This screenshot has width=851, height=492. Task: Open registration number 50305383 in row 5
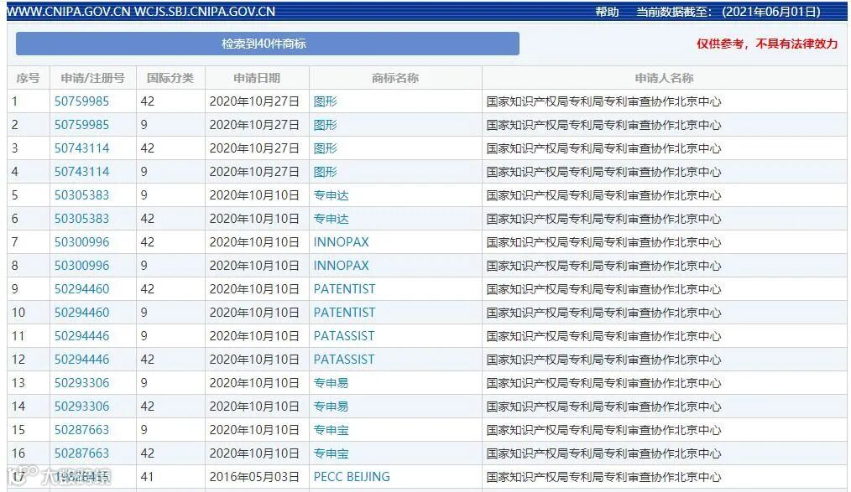click(81, 195)
